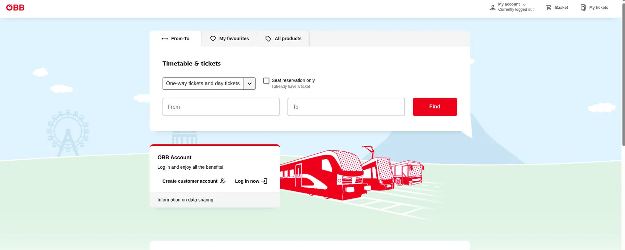Open the My favourites tab
The height and width of the screenshot is (250, 625).
[x=230, y=39]
